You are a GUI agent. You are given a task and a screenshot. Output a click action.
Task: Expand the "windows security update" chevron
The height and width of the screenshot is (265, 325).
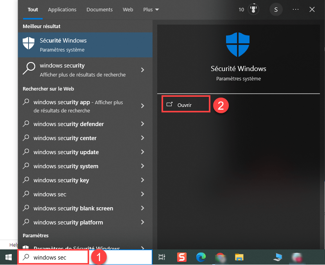click(x=142, y=152)
